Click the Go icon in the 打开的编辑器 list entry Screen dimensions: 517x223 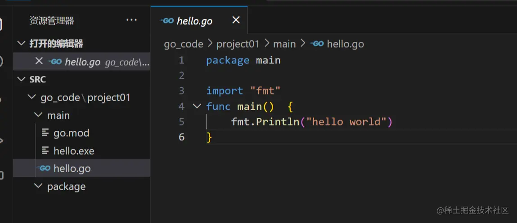55,62
